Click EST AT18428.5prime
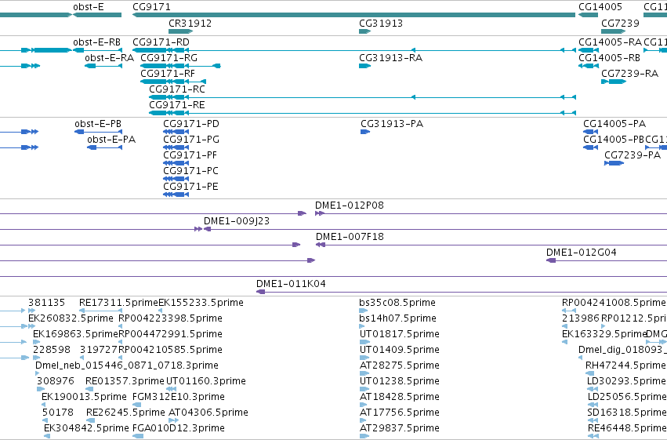Screen dimensions: 667x440 (364, 405)
